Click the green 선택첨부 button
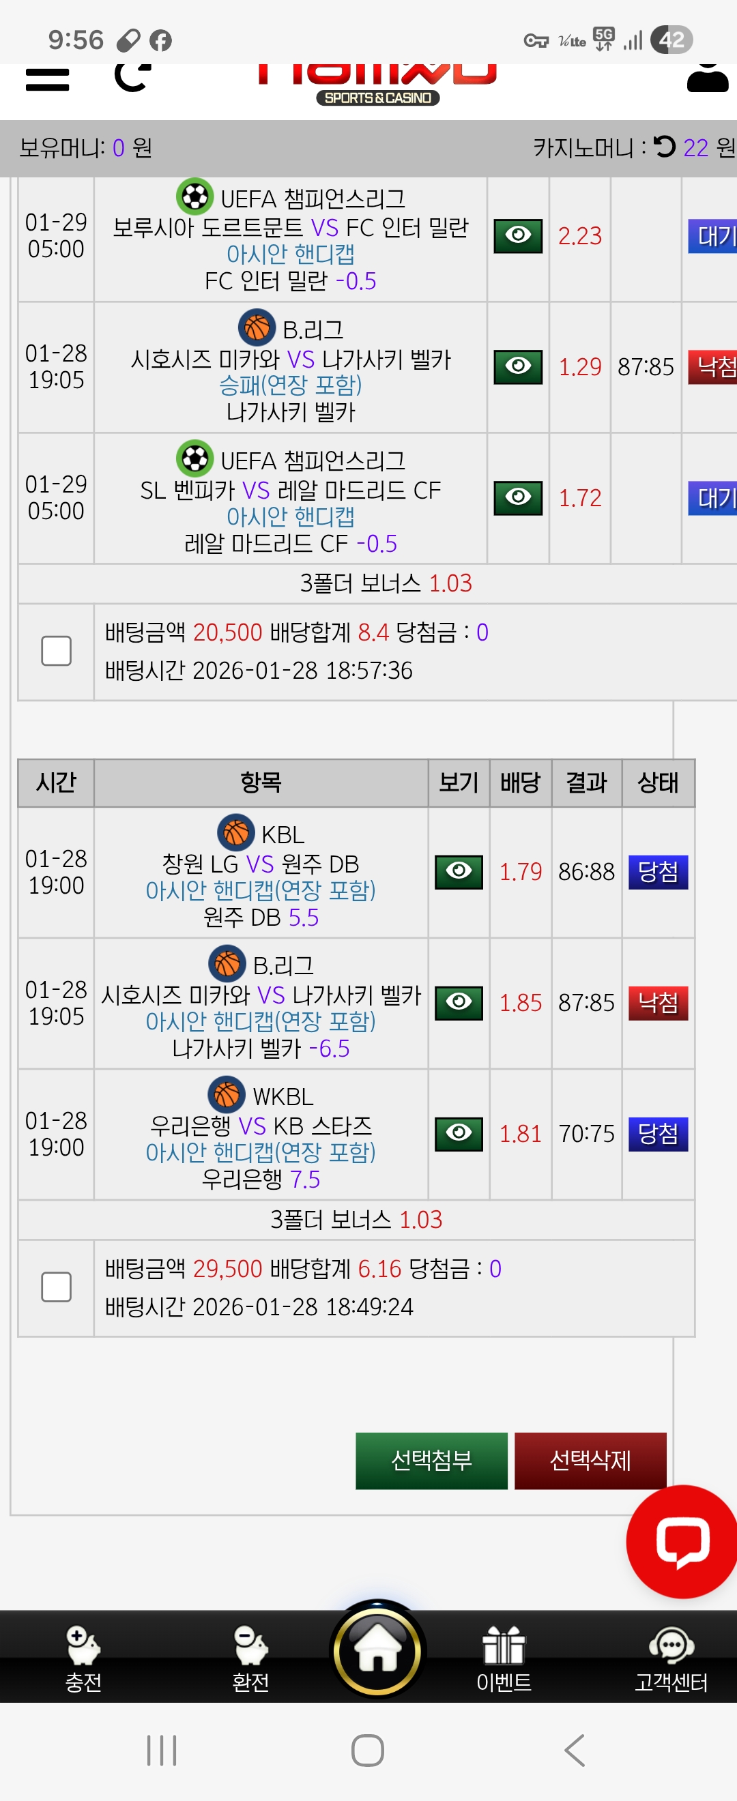The height and width of the screenshot is (1801, 737). click(431, 1461)
